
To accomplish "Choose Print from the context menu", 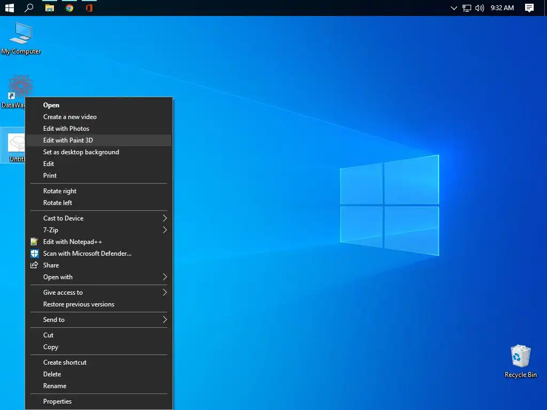I will (99, 175).
